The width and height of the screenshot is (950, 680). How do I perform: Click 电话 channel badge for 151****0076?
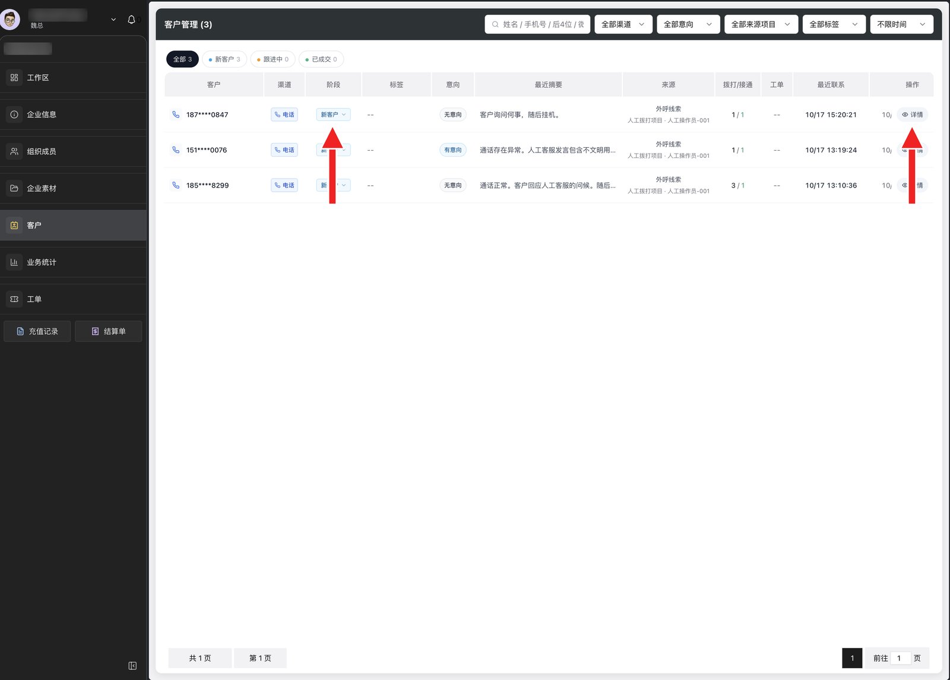[x=284, y=150]
